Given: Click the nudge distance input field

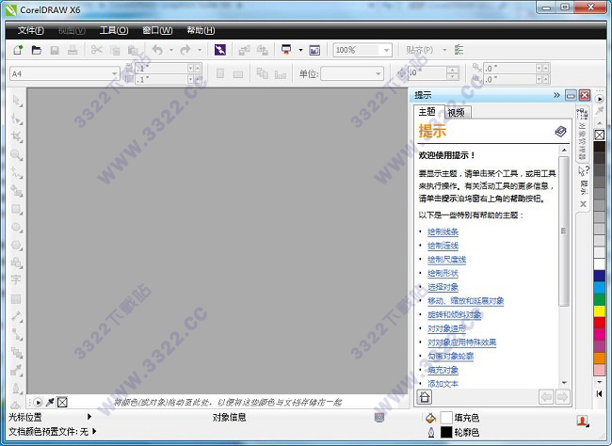Looking at the screenshot, I should (427, 73).
